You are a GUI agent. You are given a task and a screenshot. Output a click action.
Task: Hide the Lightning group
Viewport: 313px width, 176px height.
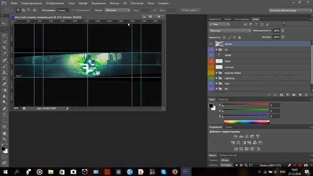pyautogui.click(x=211, y=78)
